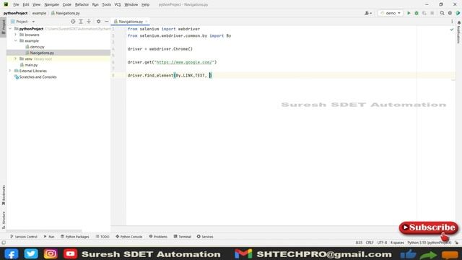Open the Navigate menu
The width and height of the screenshot is (462, 260).
(x=51, y=5)
